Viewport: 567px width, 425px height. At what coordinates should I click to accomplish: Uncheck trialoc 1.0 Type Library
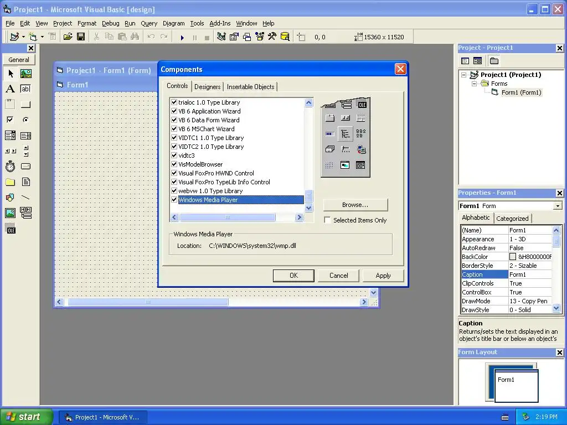click(174, 102)
